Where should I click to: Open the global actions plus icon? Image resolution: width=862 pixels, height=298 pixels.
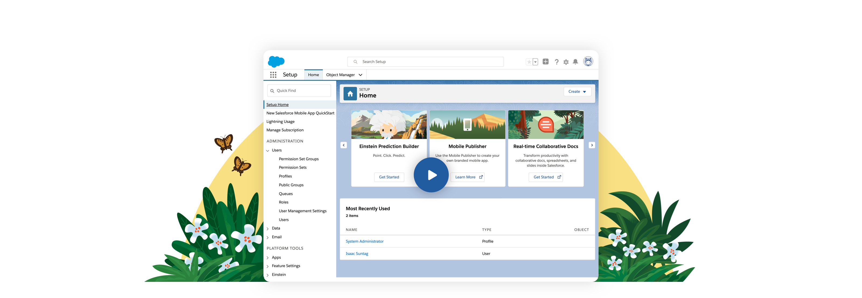[545, 62]
